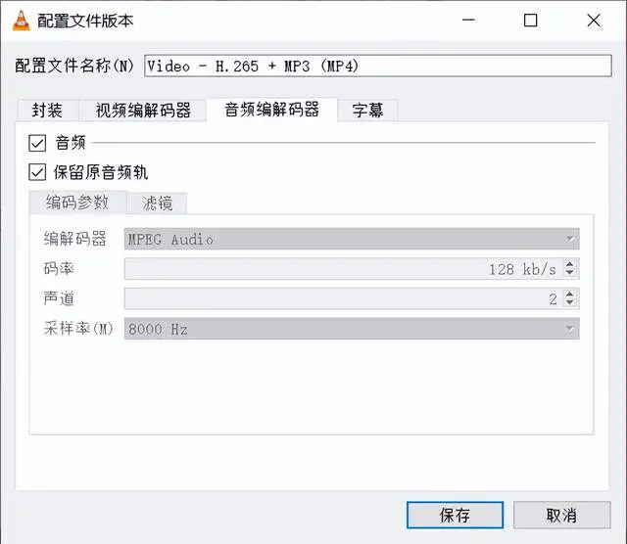Screen dimensions: 627x544
Task: Switch to the 视频编解码器 tab
Action: (x=143, y=111)
